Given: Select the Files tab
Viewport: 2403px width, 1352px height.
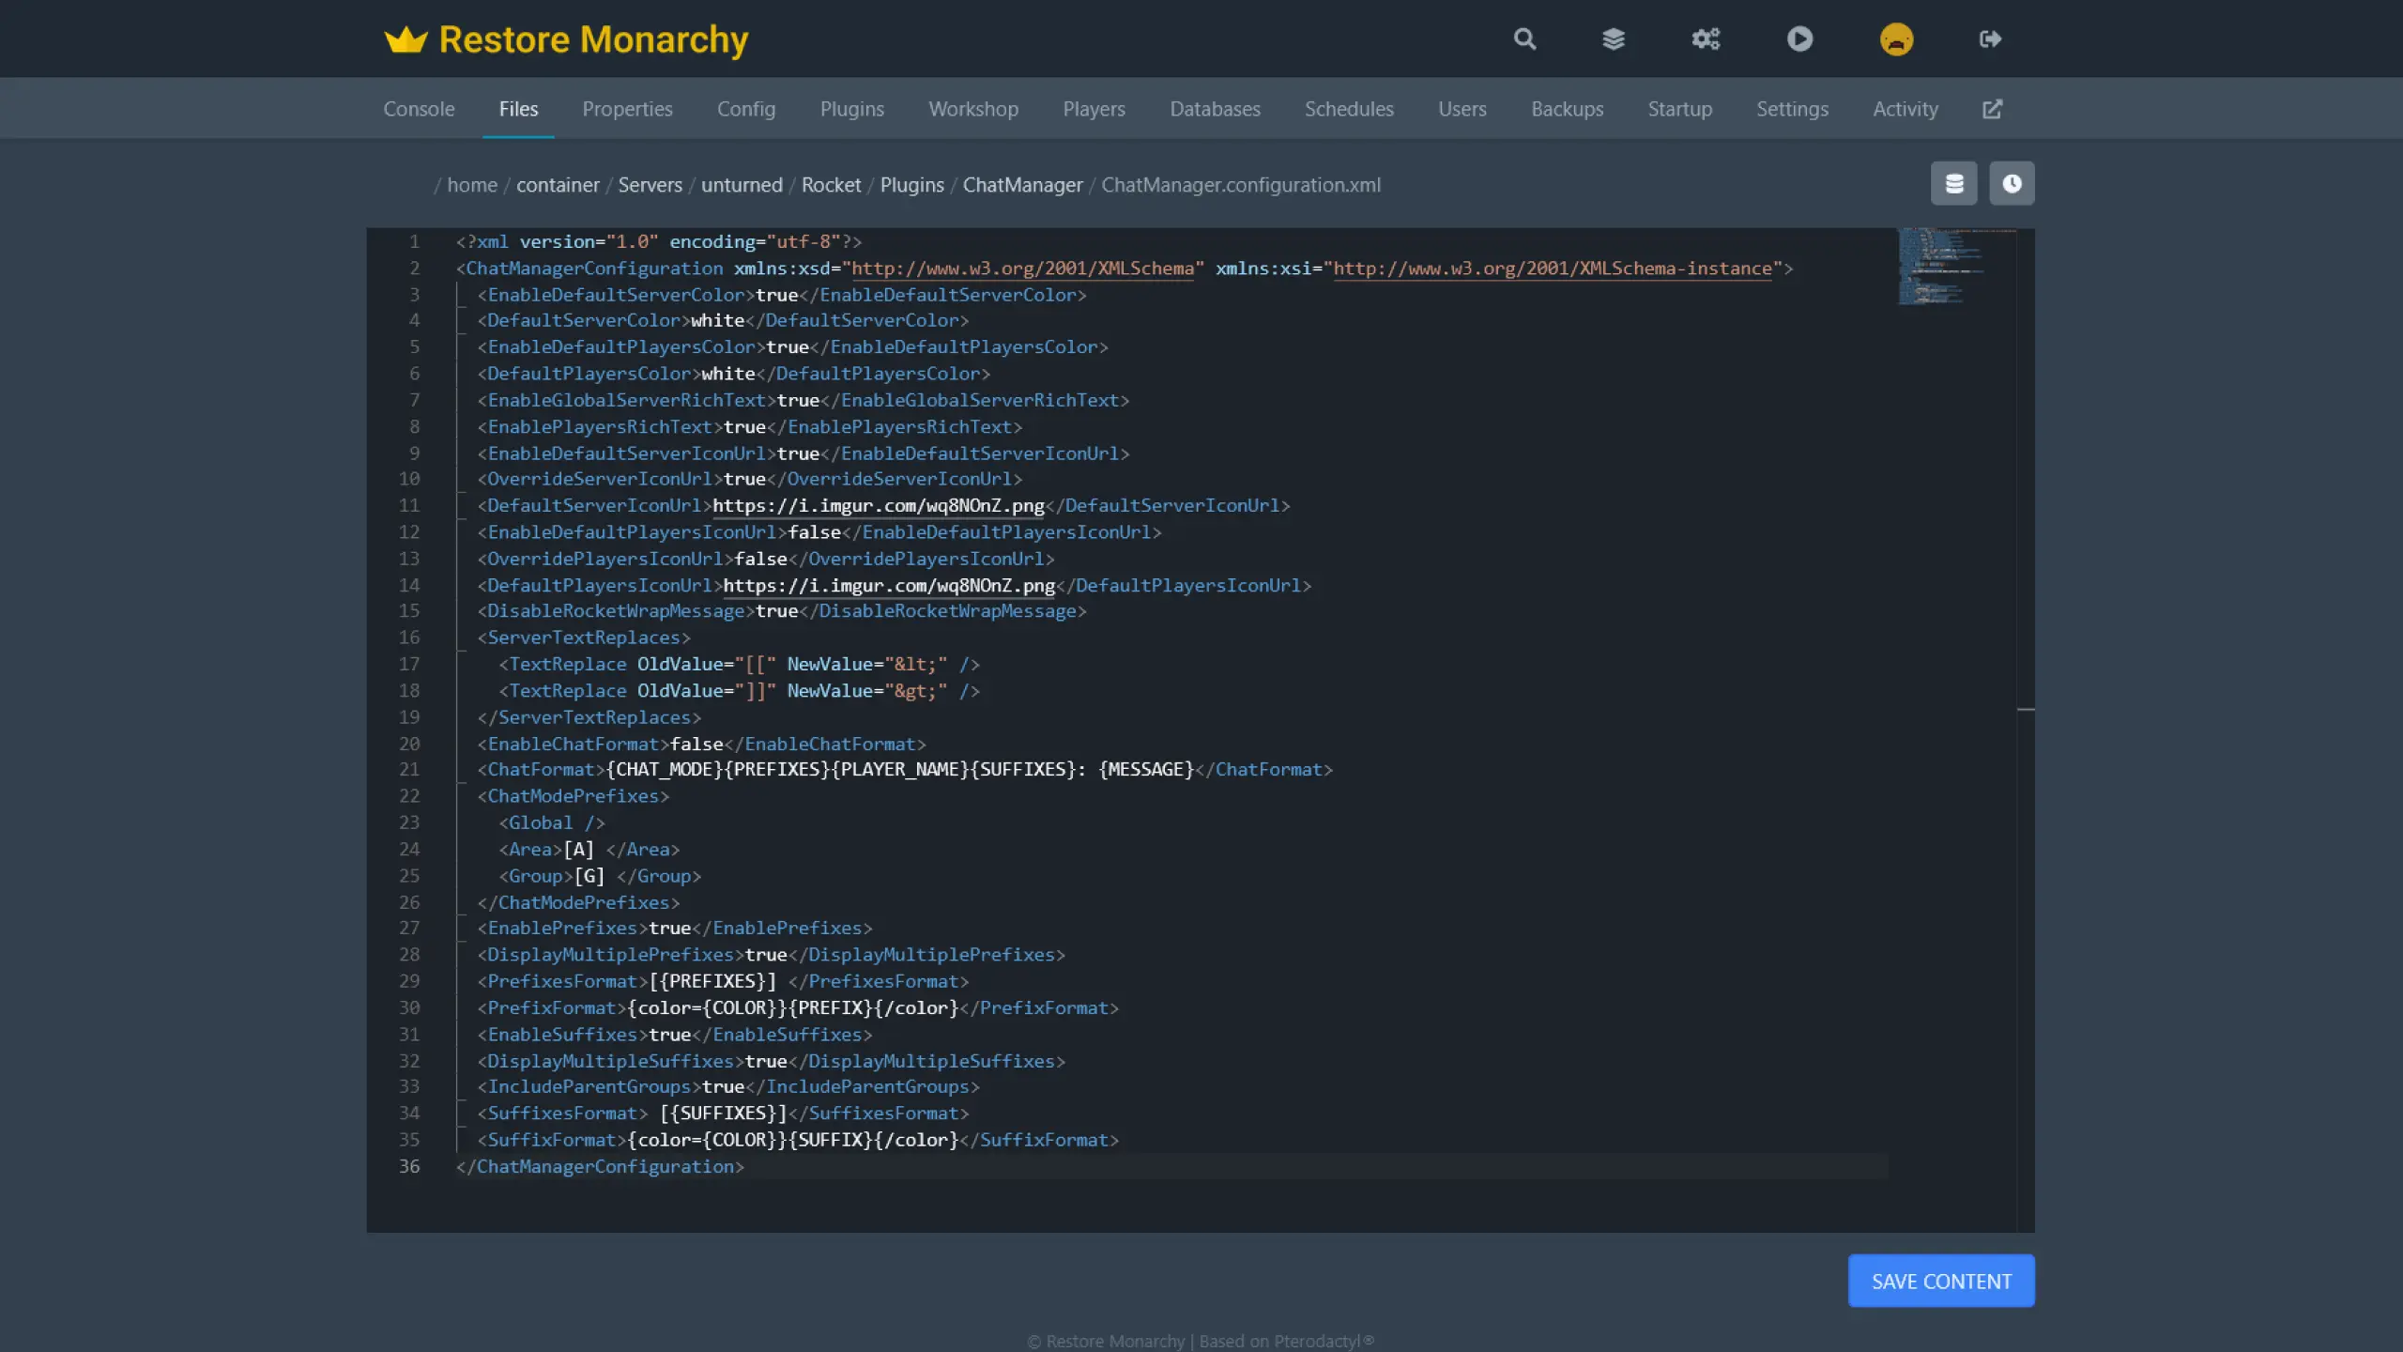Looking at the screenshot, I should [x=518, y=109].
